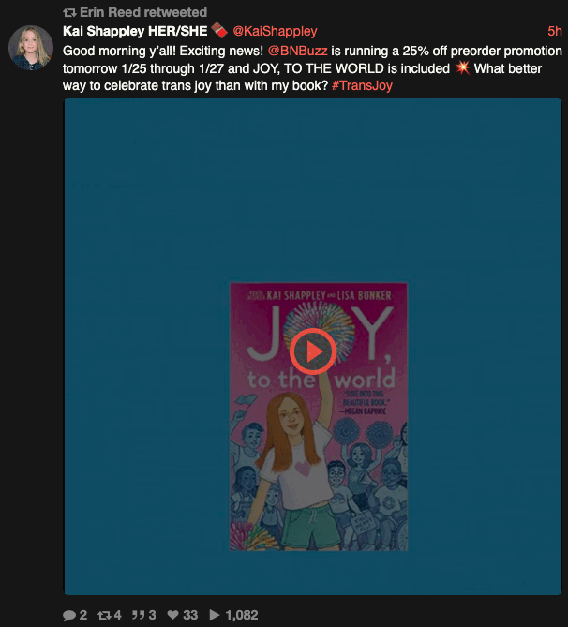Viewport: 568px width, 627px height.
Task: Follow the @BNBuzz mention link
Action: pyautogui.click(x=298, y=51)
